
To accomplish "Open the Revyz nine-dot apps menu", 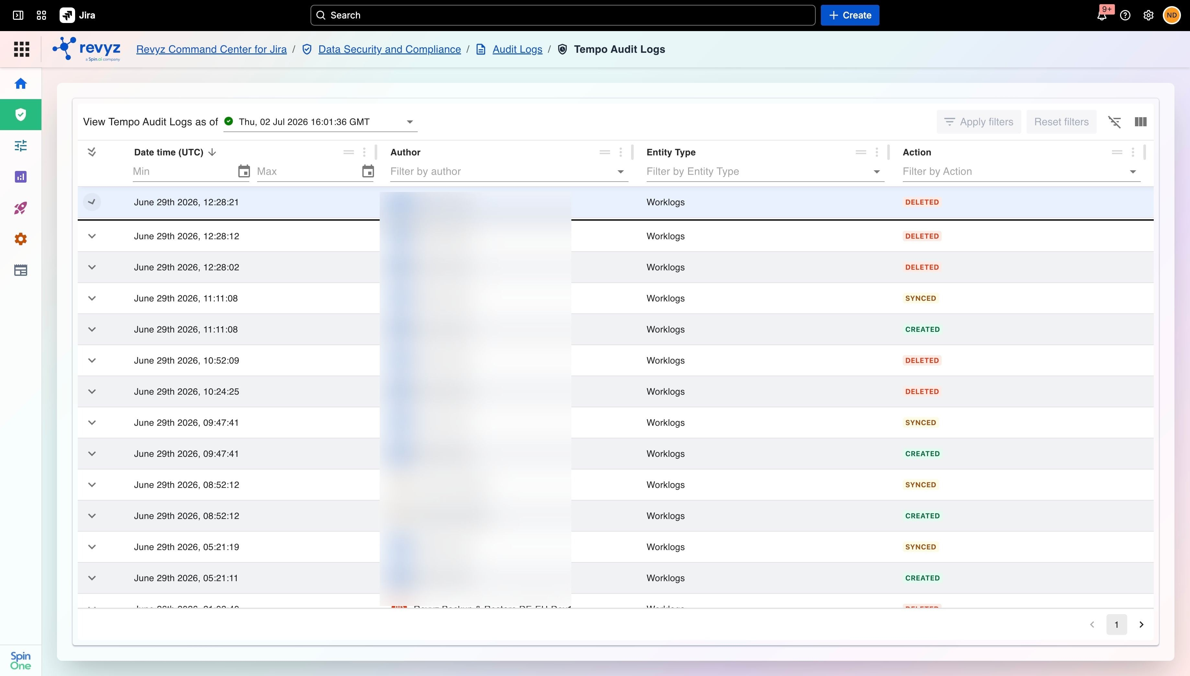I will 21,49.
